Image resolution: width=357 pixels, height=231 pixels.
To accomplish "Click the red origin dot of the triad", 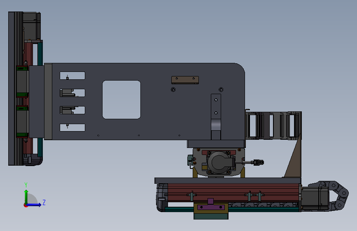I will pyautogui.click(x=26, y=205).
